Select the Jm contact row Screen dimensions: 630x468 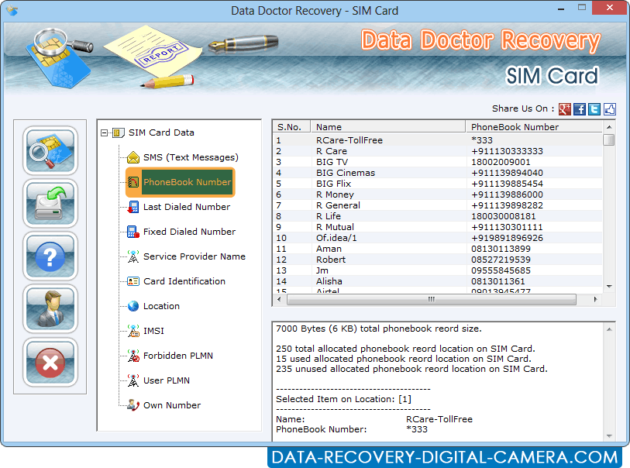coord(438,270)
